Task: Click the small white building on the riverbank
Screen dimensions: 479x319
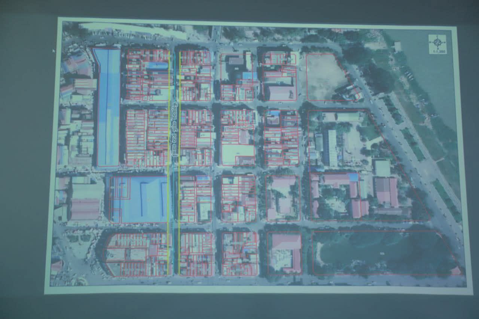Action: tap(397, 46)
